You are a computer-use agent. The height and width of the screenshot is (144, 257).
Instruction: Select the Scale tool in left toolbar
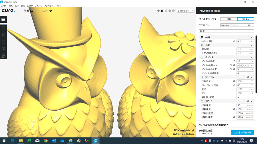pyautogui.click(x=3, y=35)
